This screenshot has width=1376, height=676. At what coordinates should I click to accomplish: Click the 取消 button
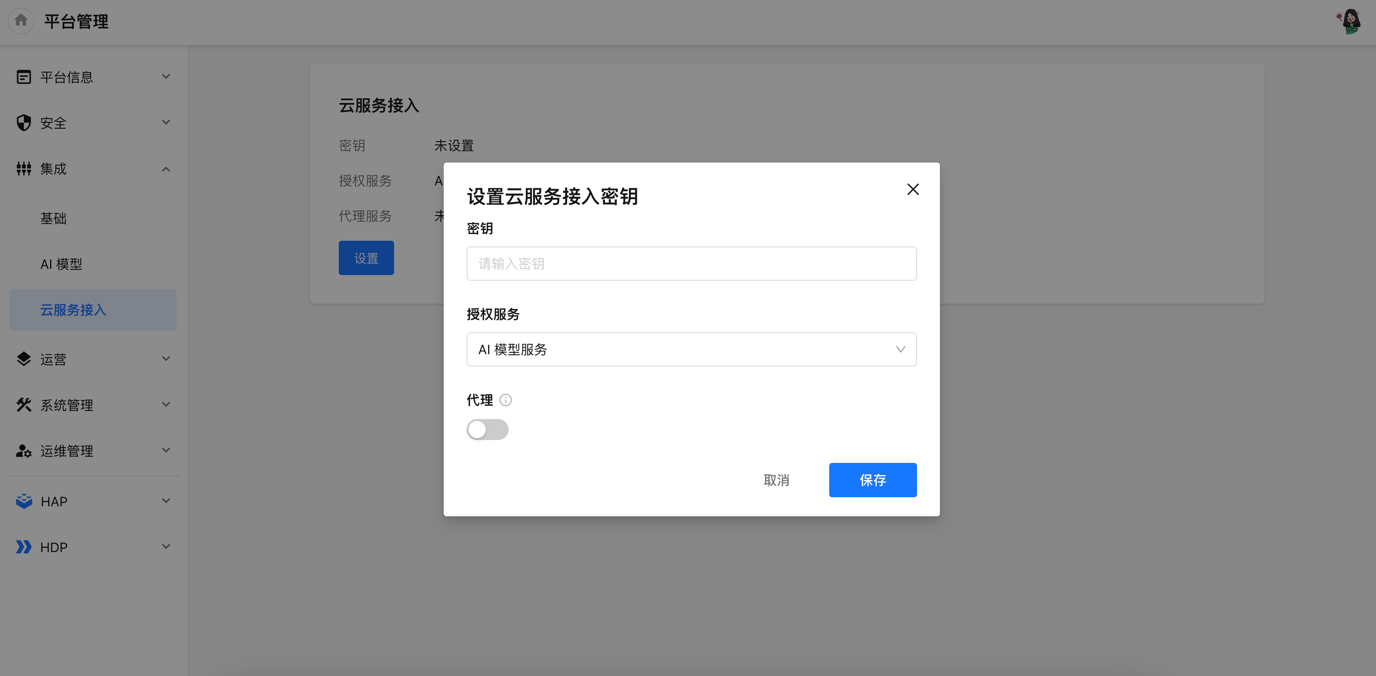click(x=776, y=480)
